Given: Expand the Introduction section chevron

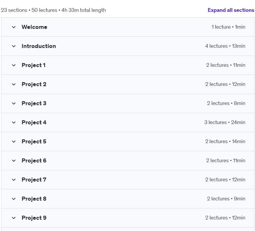Looking at the screenshot, I should tap(14, 46).
